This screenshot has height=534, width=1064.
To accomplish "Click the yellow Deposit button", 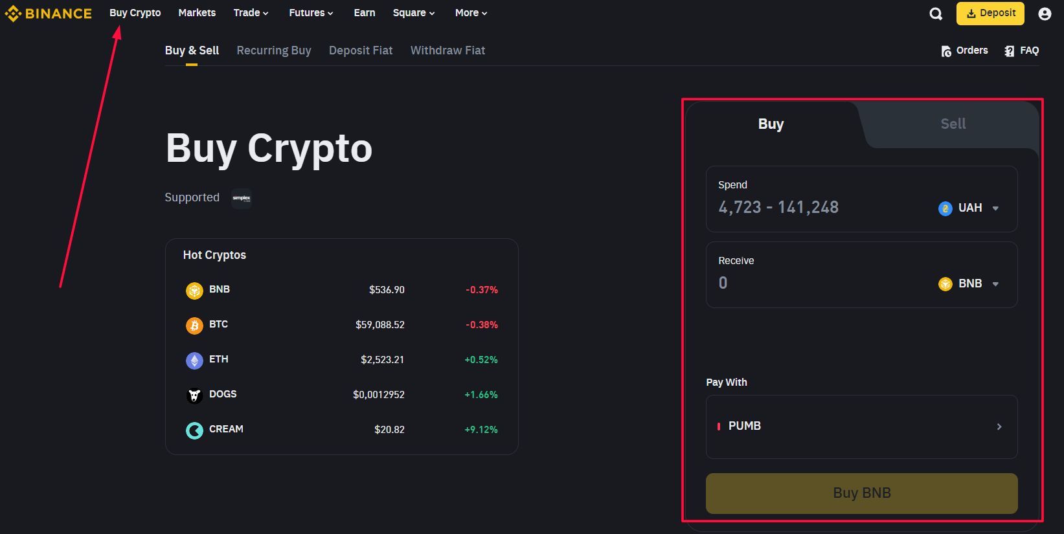I will [990, 14].
